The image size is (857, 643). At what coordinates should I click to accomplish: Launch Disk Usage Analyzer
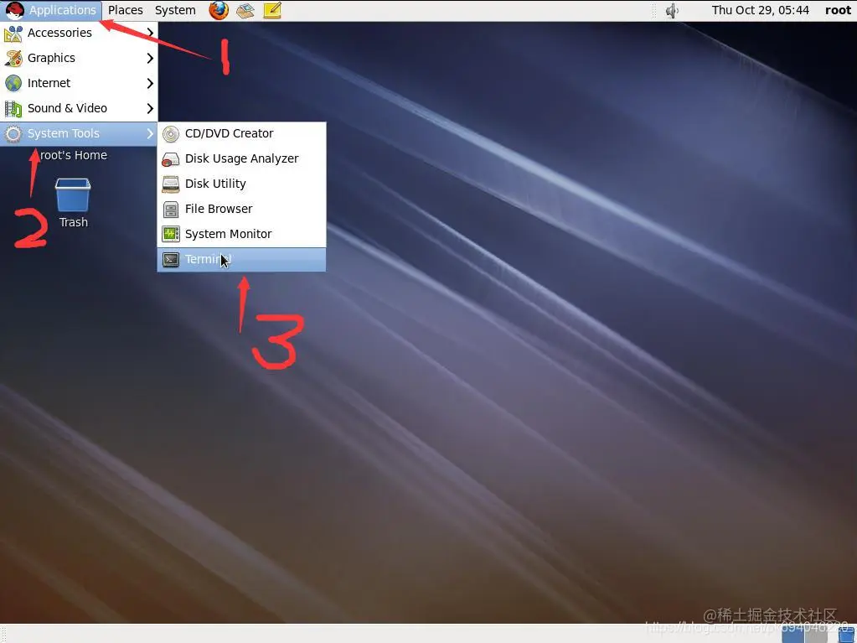241,158
